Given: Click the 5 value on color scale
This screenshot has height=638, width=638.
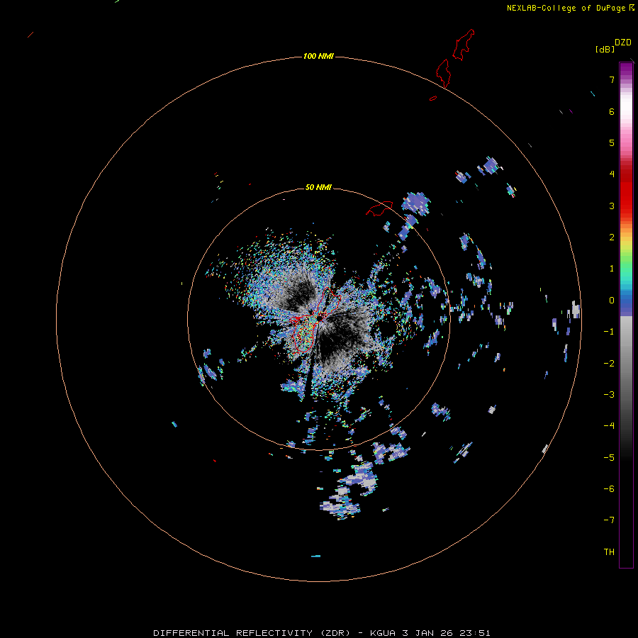Looking at the screenshot, I should point(612,142).
